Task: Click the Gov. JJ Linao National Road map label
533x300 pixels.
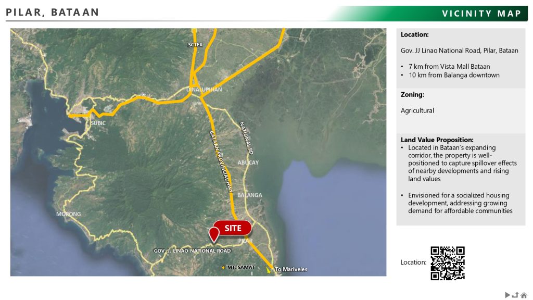Action: 192,251
